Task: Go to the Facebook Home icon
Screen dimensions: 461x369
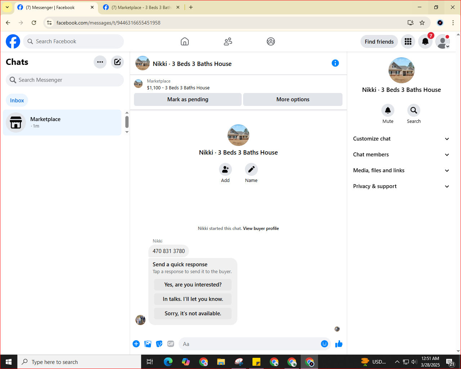Action: [x=185, y=41]
